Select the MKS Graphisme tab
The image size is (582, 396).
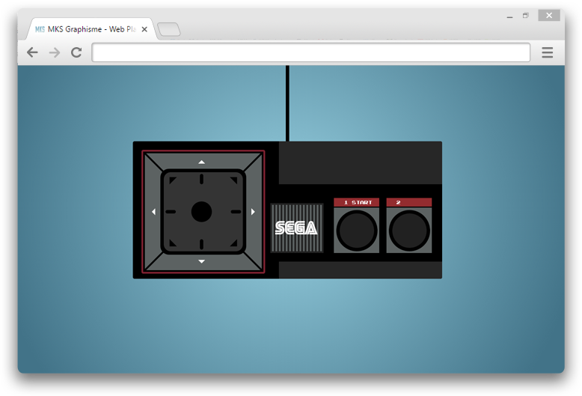click(91, 29)
